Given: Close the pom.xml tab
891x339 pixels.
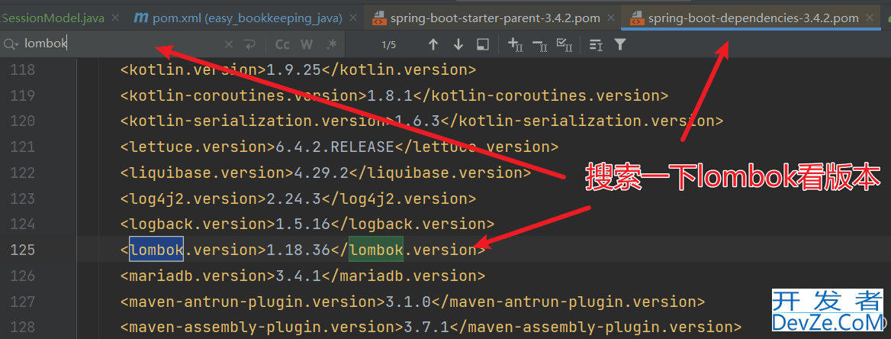Looking at the screenshot, I should pos(353,18).
